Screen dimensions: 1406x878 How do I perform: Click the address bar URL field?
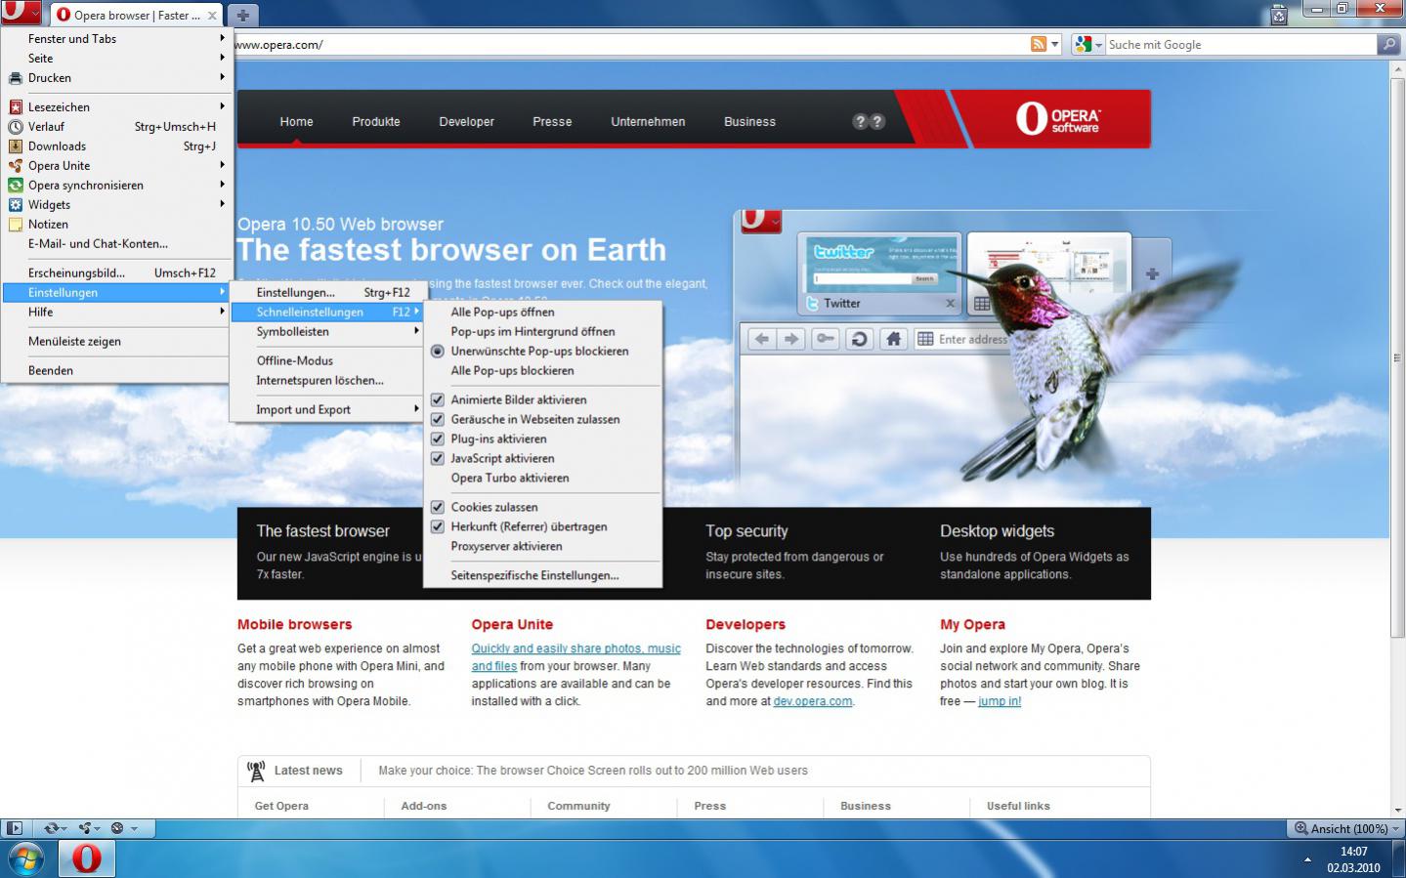[630, 45]
